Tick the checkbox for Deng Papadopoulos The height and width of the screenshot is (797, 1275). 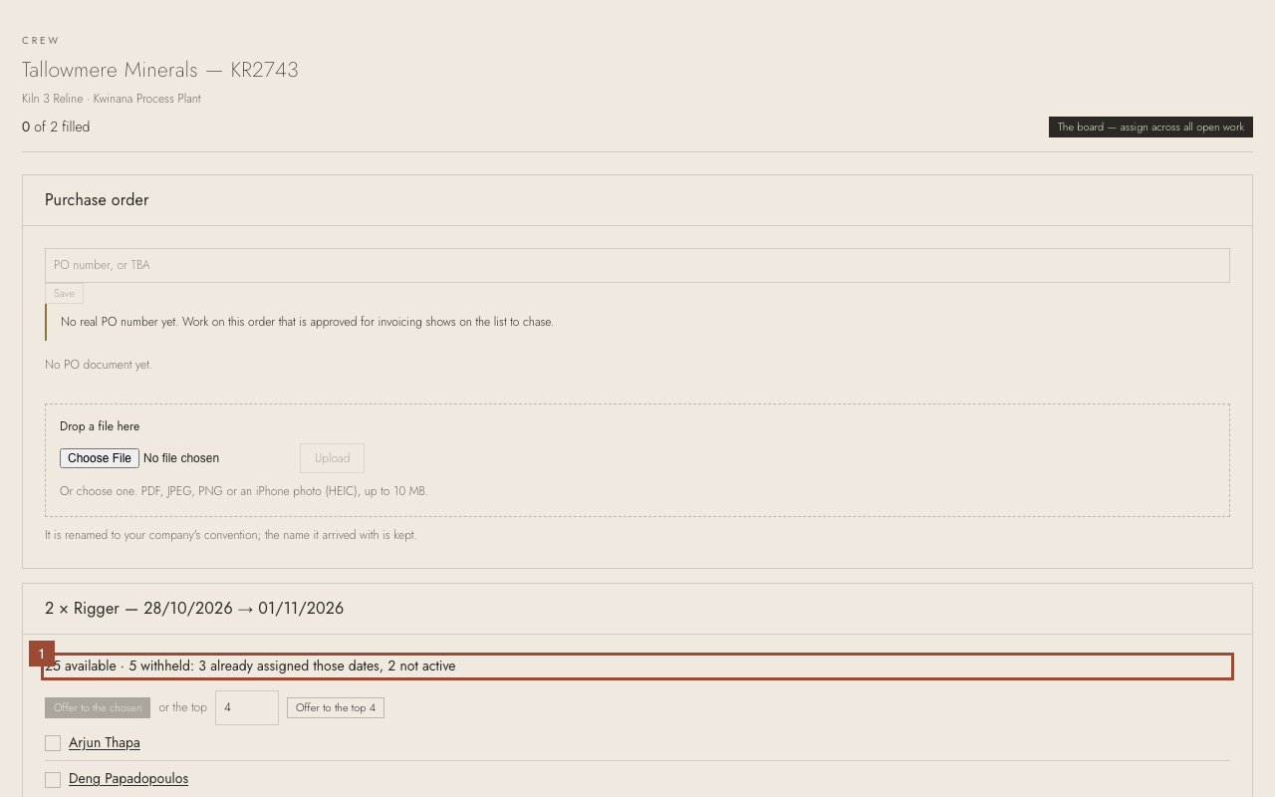point(53,779)
